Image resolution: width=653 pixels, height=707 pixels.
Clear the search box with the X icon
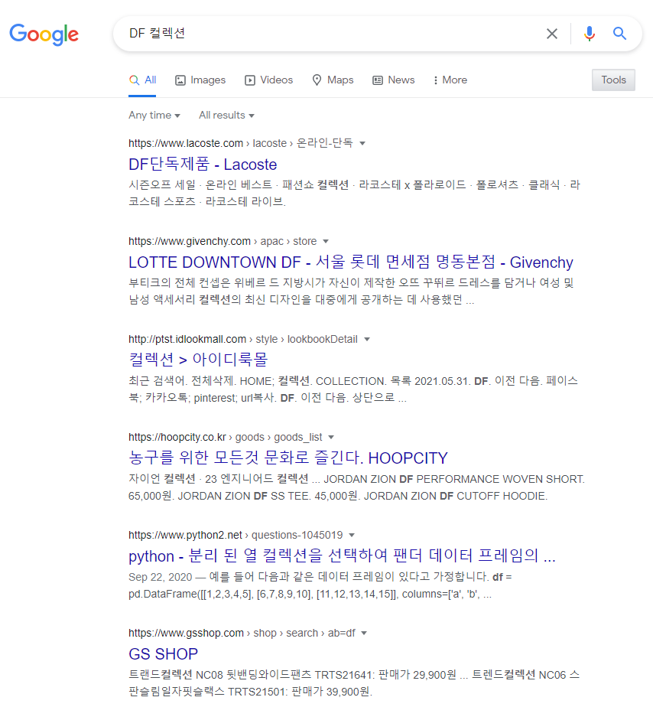coord(551,34)
